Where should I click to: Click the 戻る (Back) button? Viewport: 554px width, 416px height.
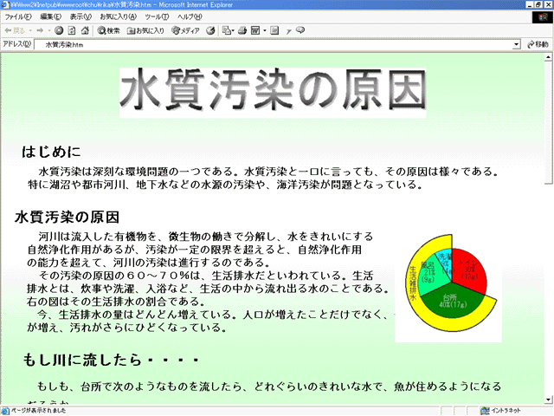pos(17,30)
